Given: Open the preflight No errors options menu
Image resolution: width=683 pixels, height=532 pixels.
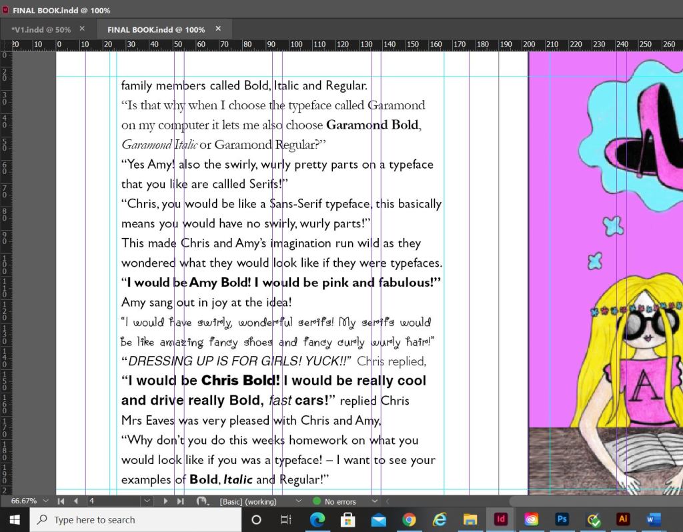Looking at the screenshot, I should pos(374,501).
